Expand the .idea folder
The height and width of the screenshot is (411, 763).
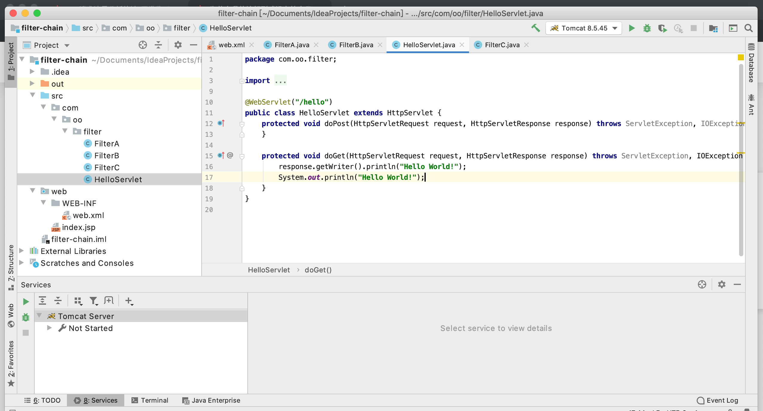[32, 72]
